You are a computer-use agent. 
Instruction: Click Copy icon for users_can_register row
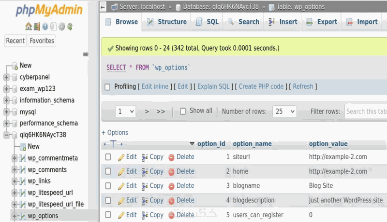click(x=145, y=215)
